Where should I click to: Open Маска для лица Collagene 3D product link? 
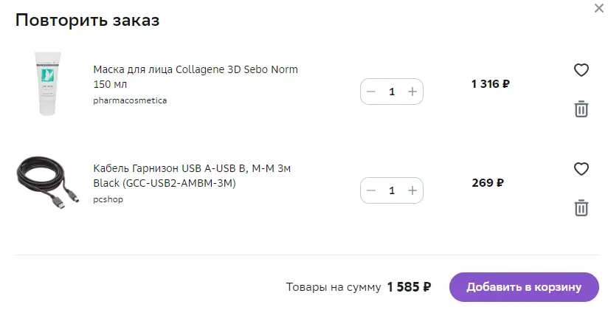pos(196,77)
